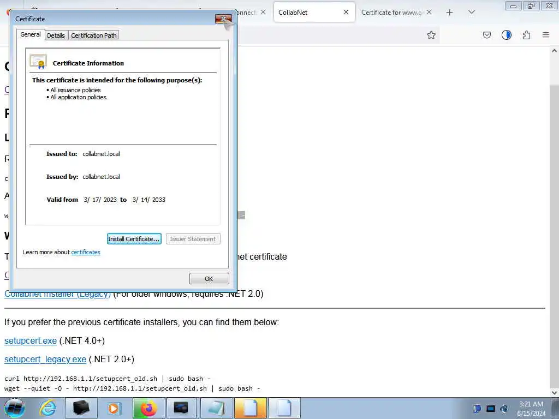The height and width of the screenshot is (419, 559).
Task: Minimize the Firefox window
Action: [x=513, y=6]
